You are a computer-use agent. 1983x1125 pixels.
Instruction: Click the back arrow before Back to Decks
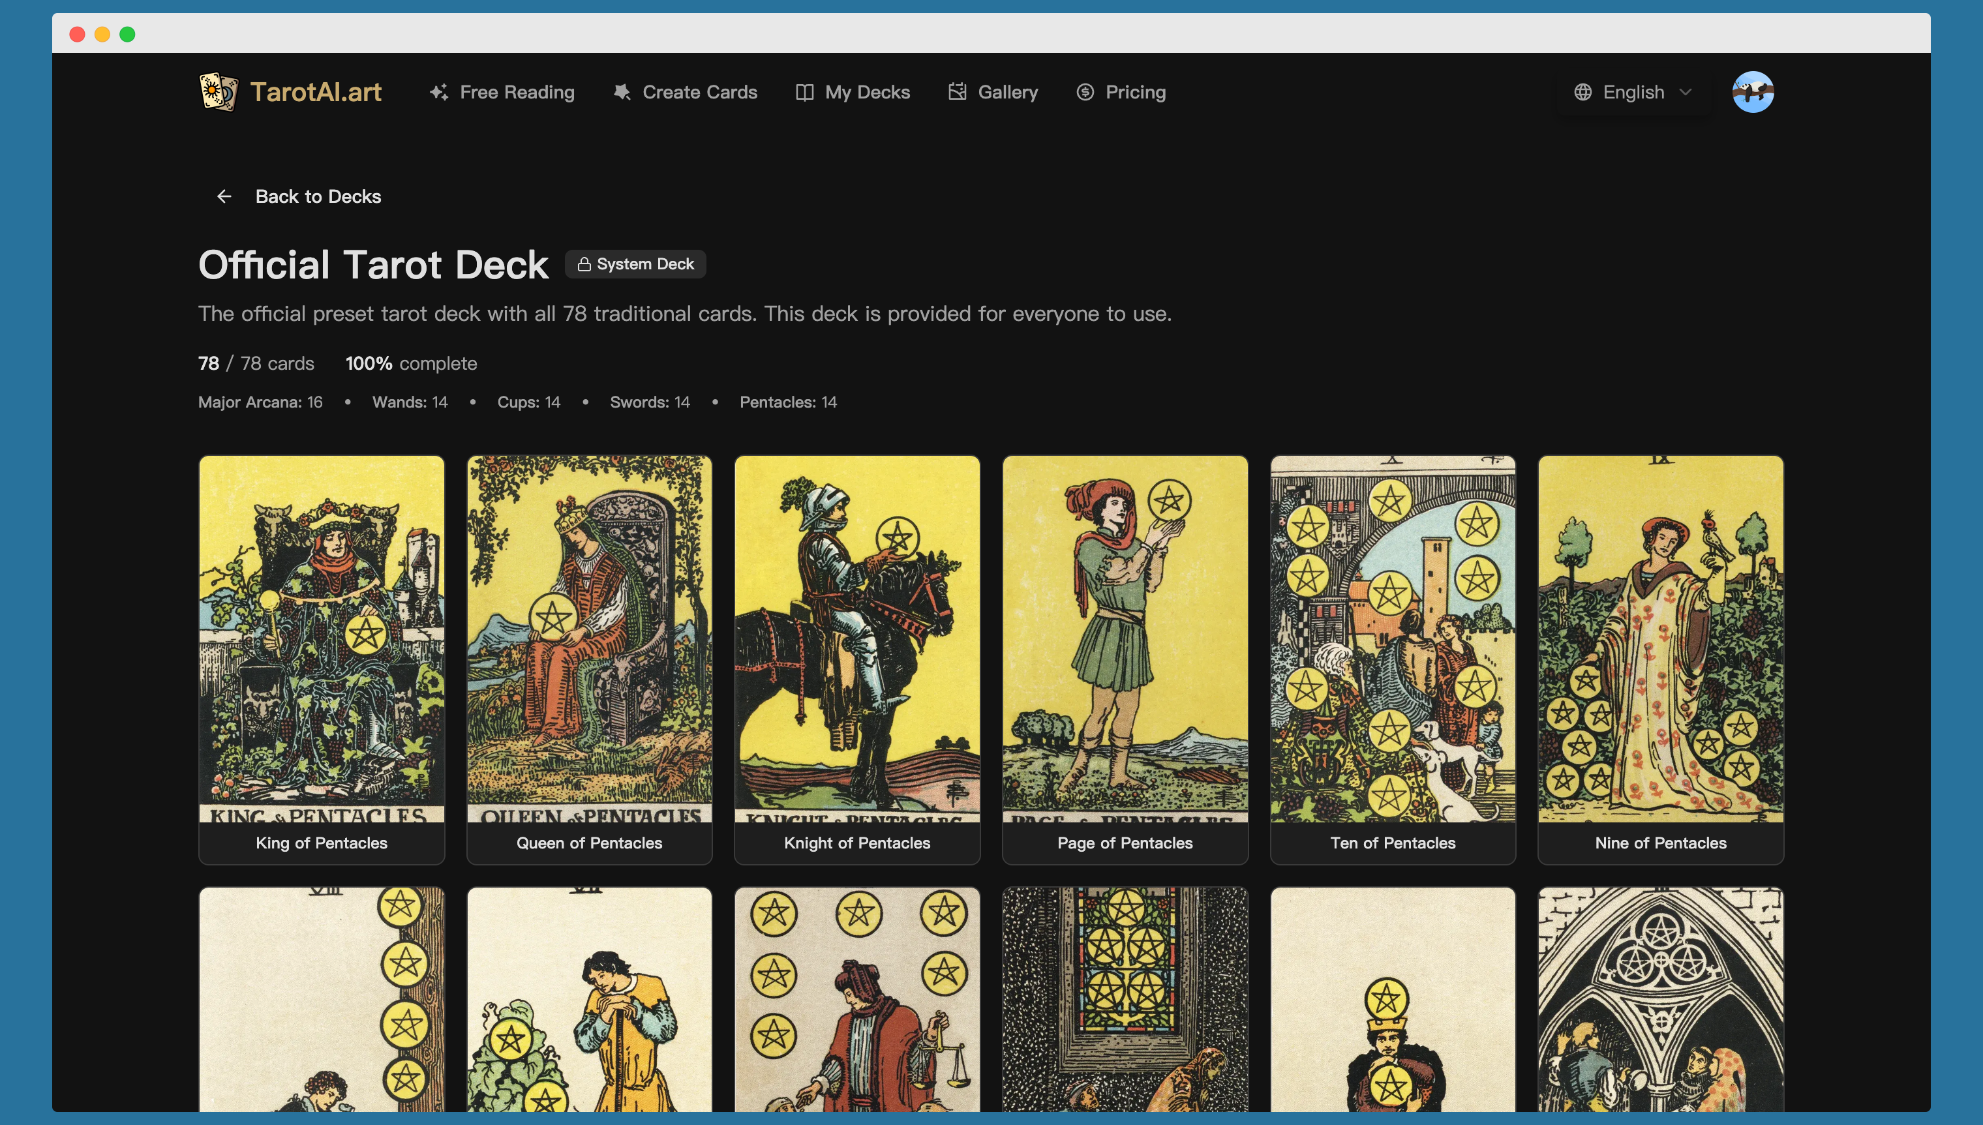coord(224,196)
